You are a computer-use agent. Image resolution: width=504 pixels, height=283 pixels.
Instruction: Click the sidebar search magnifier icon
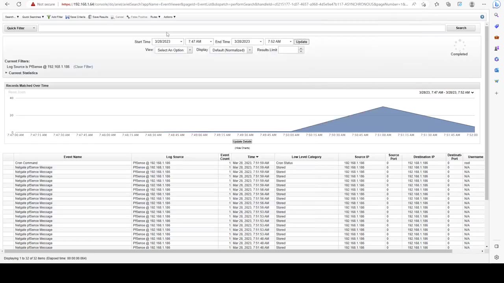pos(497,15)
